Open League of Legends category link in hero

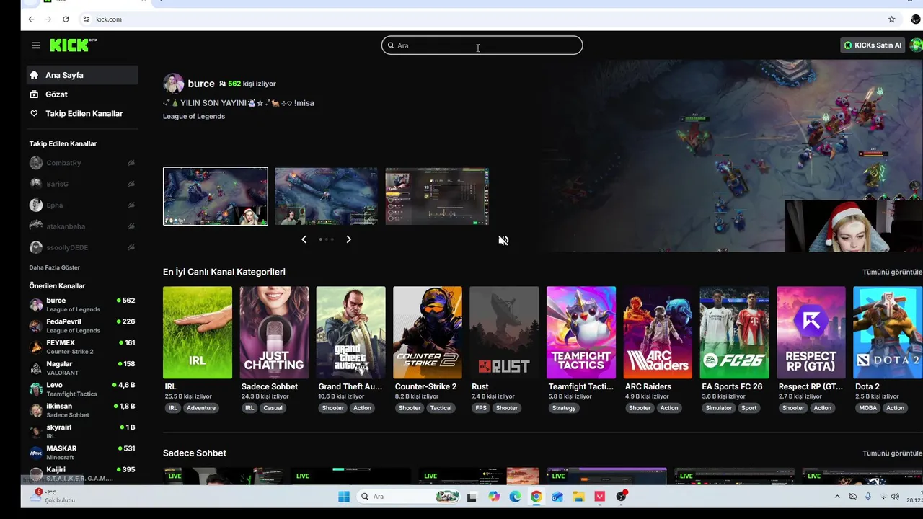click(x=194, y=116)
